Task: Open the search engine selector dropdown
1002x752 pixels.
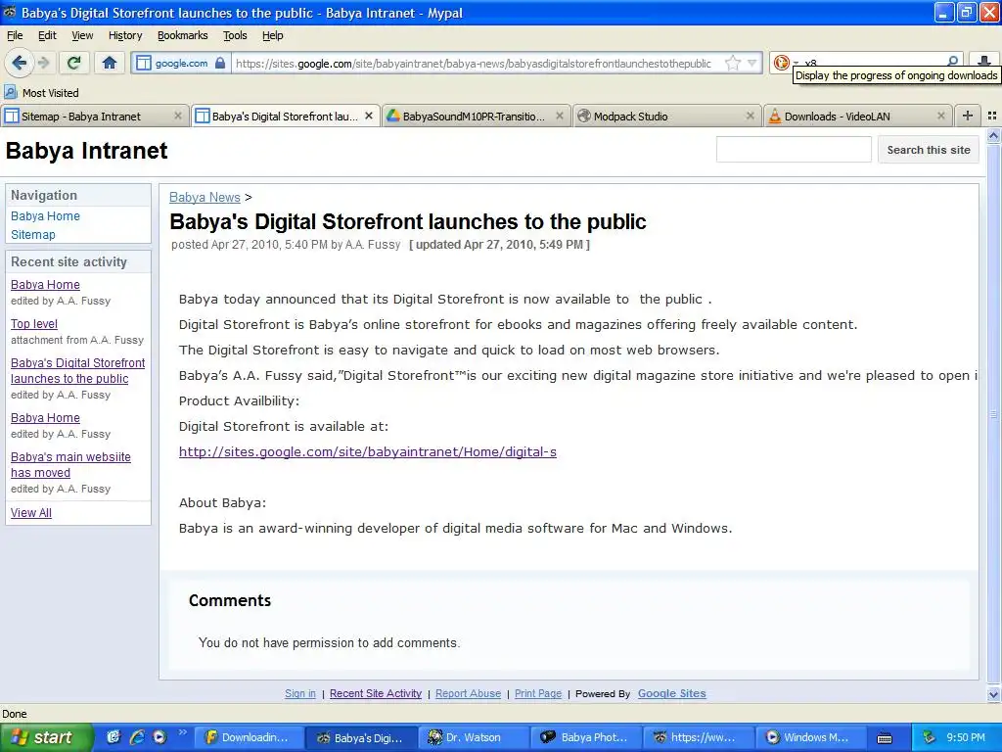Action: pyautogui.click(x=784, y=63)
